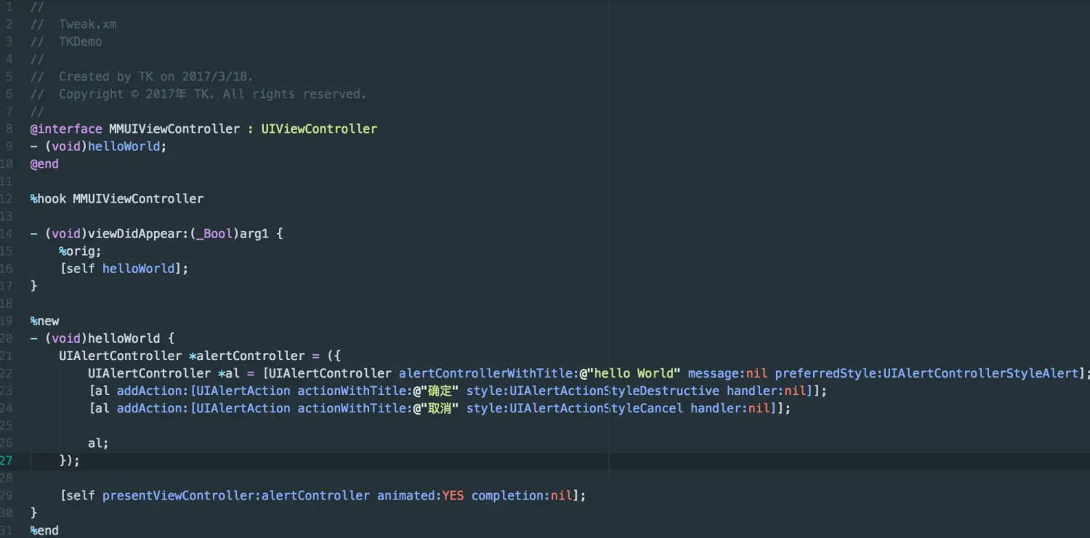This screenshot has height=538, width=1090.
Task: Click 'Created by TK on 2017/3/18.' comment
Action: [156, 76]
